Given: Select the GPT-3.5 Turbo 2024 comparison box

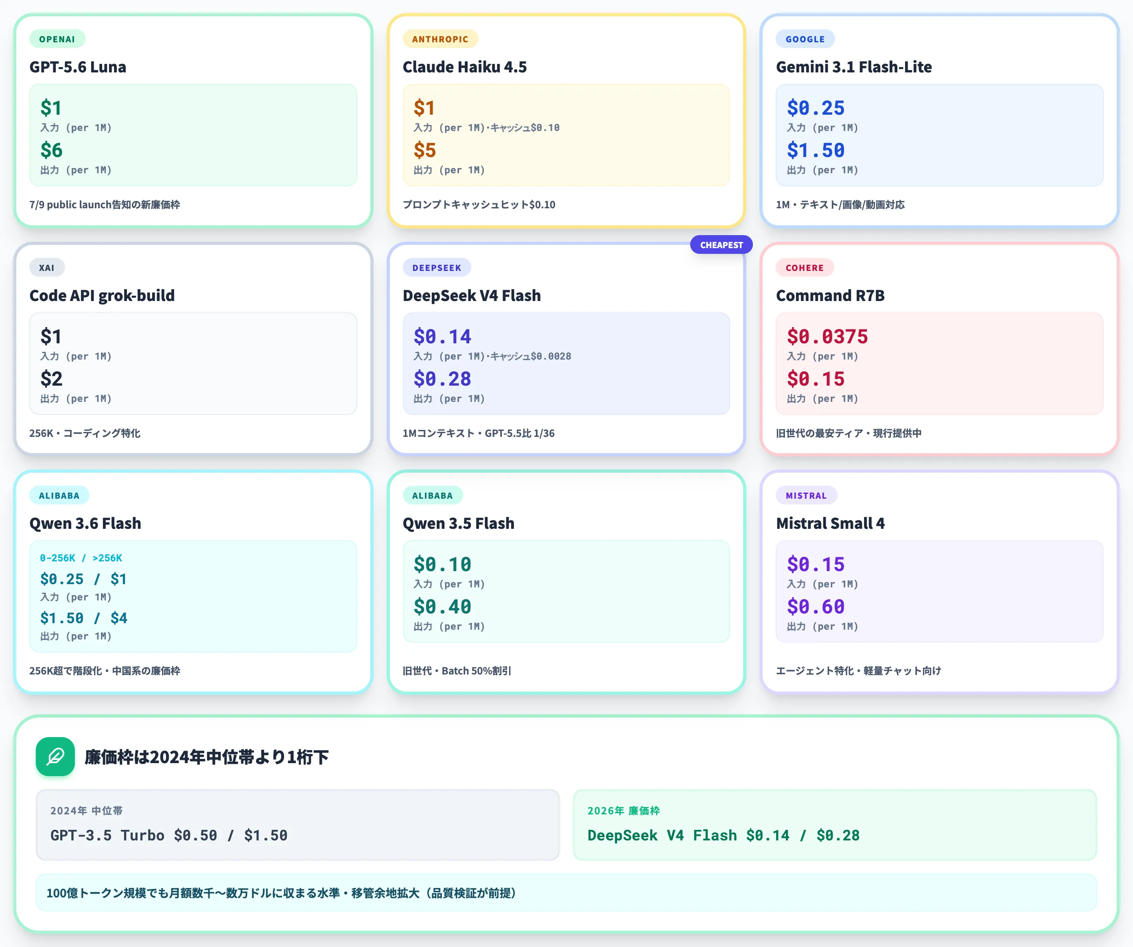Looking at the screenshot, I should pos(298,825).
